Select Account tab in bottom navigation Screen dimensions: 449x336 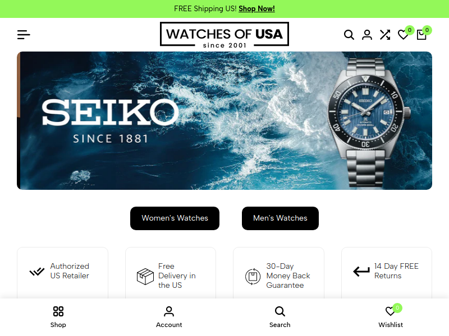pos(169,316)
